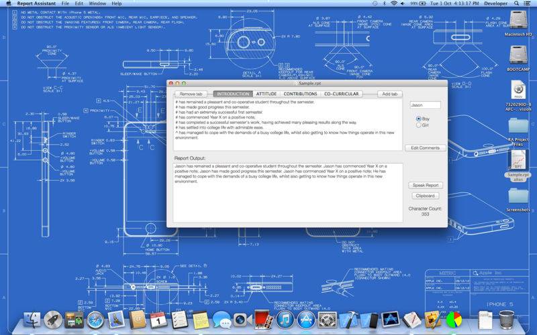The image size is (537, 335).
Task: Open Report Assistant icon in Dock
Action: (x=411, y=320)
